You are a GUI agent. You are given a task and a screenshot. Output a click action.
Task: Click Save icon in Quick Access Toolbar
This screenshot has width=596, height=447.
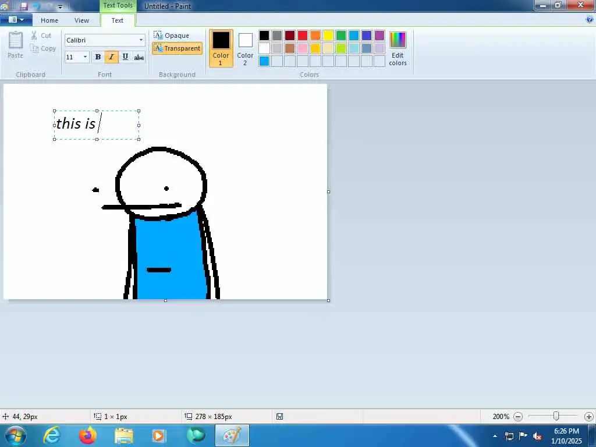(x=24, y=6)
